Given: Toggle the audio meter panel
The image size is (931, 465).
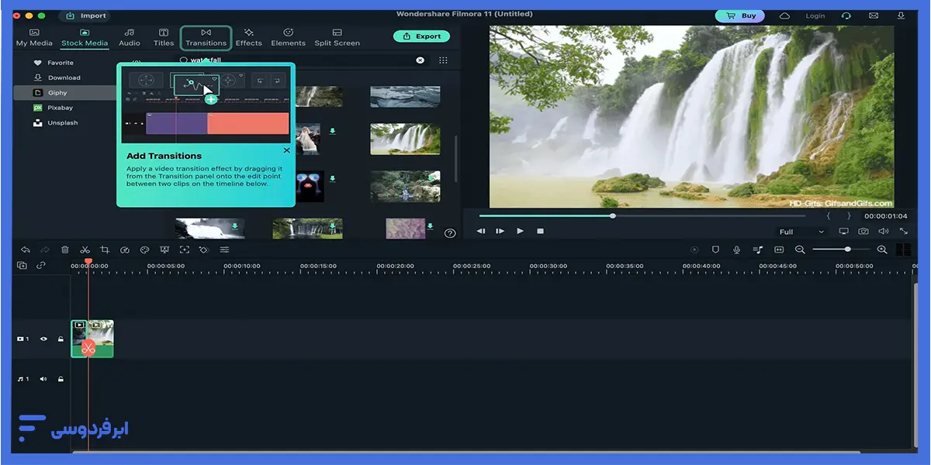Looking at the screenshot, I should 903,250.
